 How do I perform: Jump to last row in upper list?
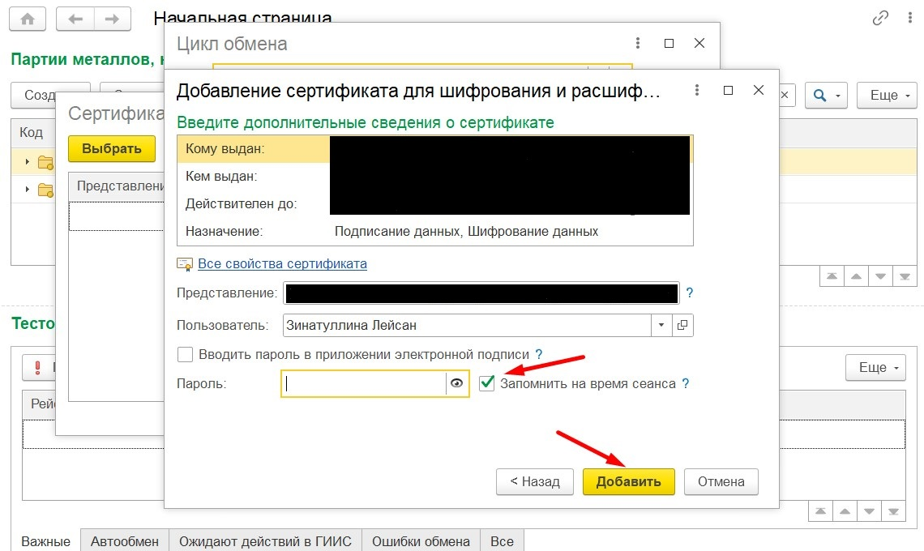point(905,276)
